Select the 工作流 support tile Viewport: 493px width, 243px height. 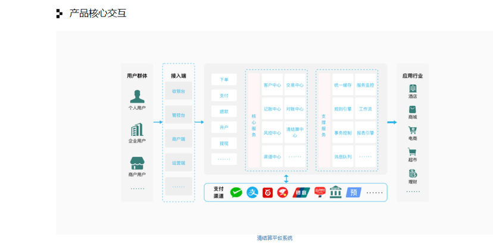(x=366, y=109)
